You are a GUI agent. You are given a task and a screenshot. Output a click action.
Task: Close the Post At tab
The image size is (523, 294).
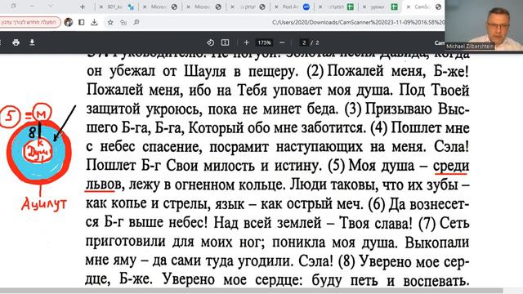click(276, 7)
